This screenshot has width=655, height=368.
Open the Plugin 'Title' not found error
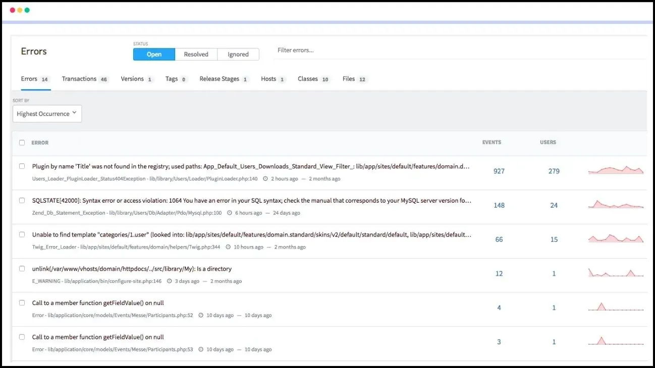[251, 166]
